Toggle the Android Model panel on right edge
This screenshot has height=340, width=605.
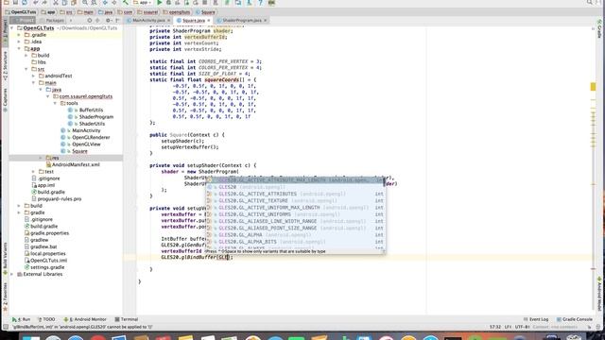pyautogui.click(x=599, y=295)
